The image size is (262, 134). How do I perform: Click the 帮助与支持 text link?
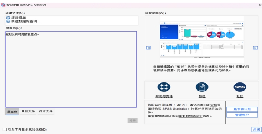click(x=164, y=97)
